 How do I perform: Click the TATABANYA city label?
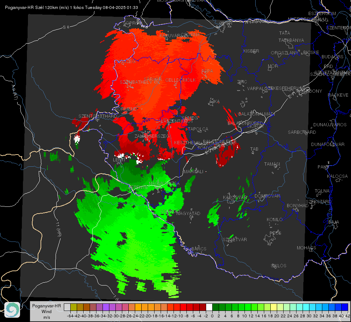click(291, 40)
